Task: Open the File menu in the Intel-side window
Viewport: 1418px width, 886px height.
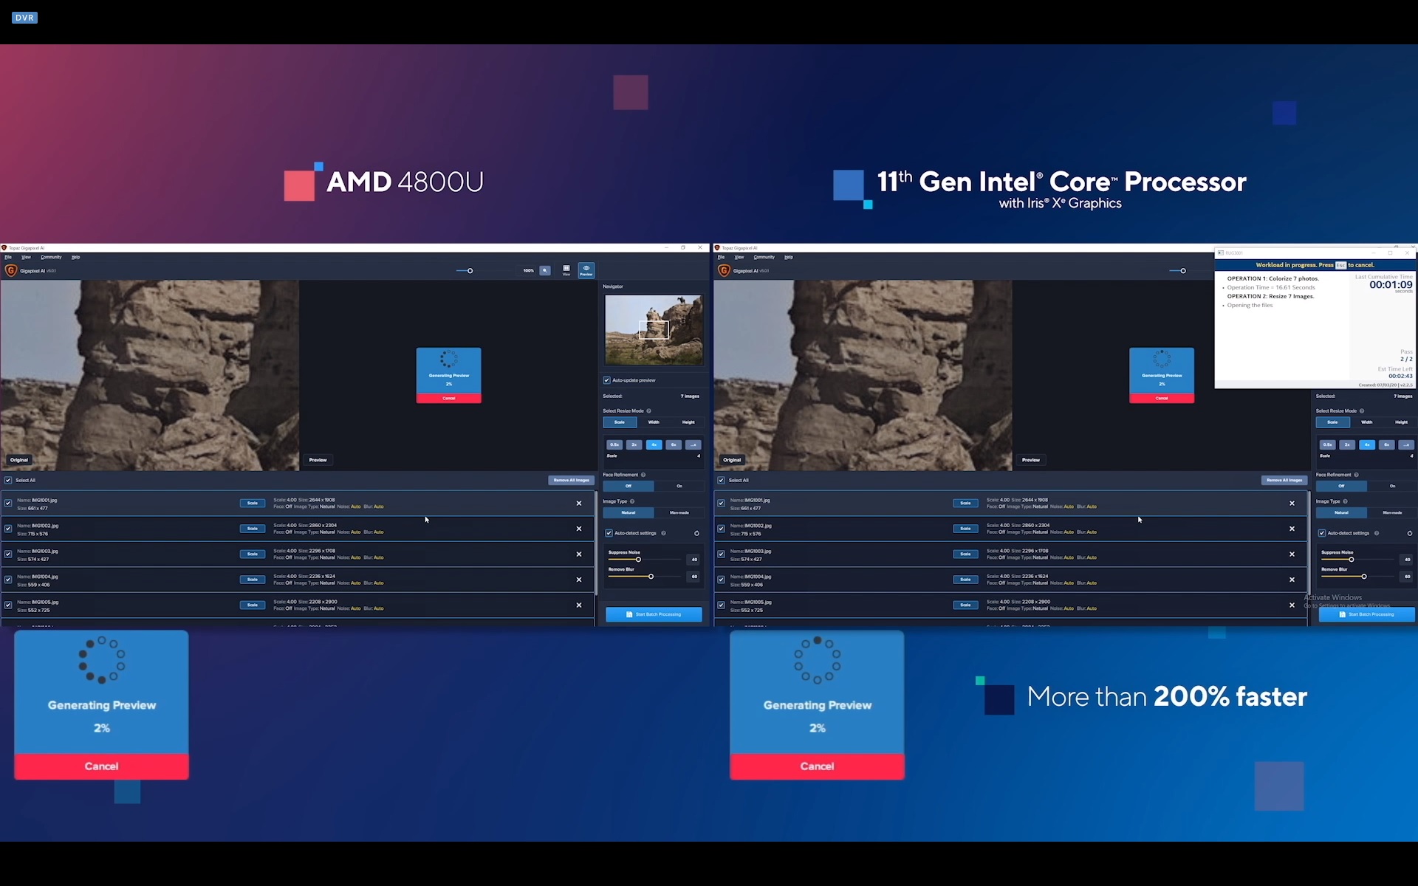Action: click(722, 257)
